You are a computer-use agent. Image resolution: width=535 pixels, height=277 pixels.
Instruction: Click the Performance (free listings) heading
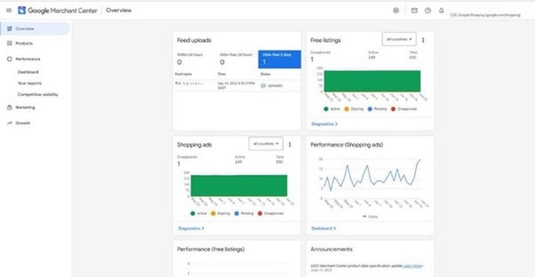point(211,249)
